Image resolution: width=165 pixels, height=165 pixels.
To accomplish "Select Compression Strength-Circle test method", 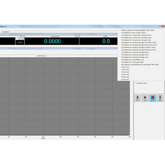I will [x=136, y=35].
